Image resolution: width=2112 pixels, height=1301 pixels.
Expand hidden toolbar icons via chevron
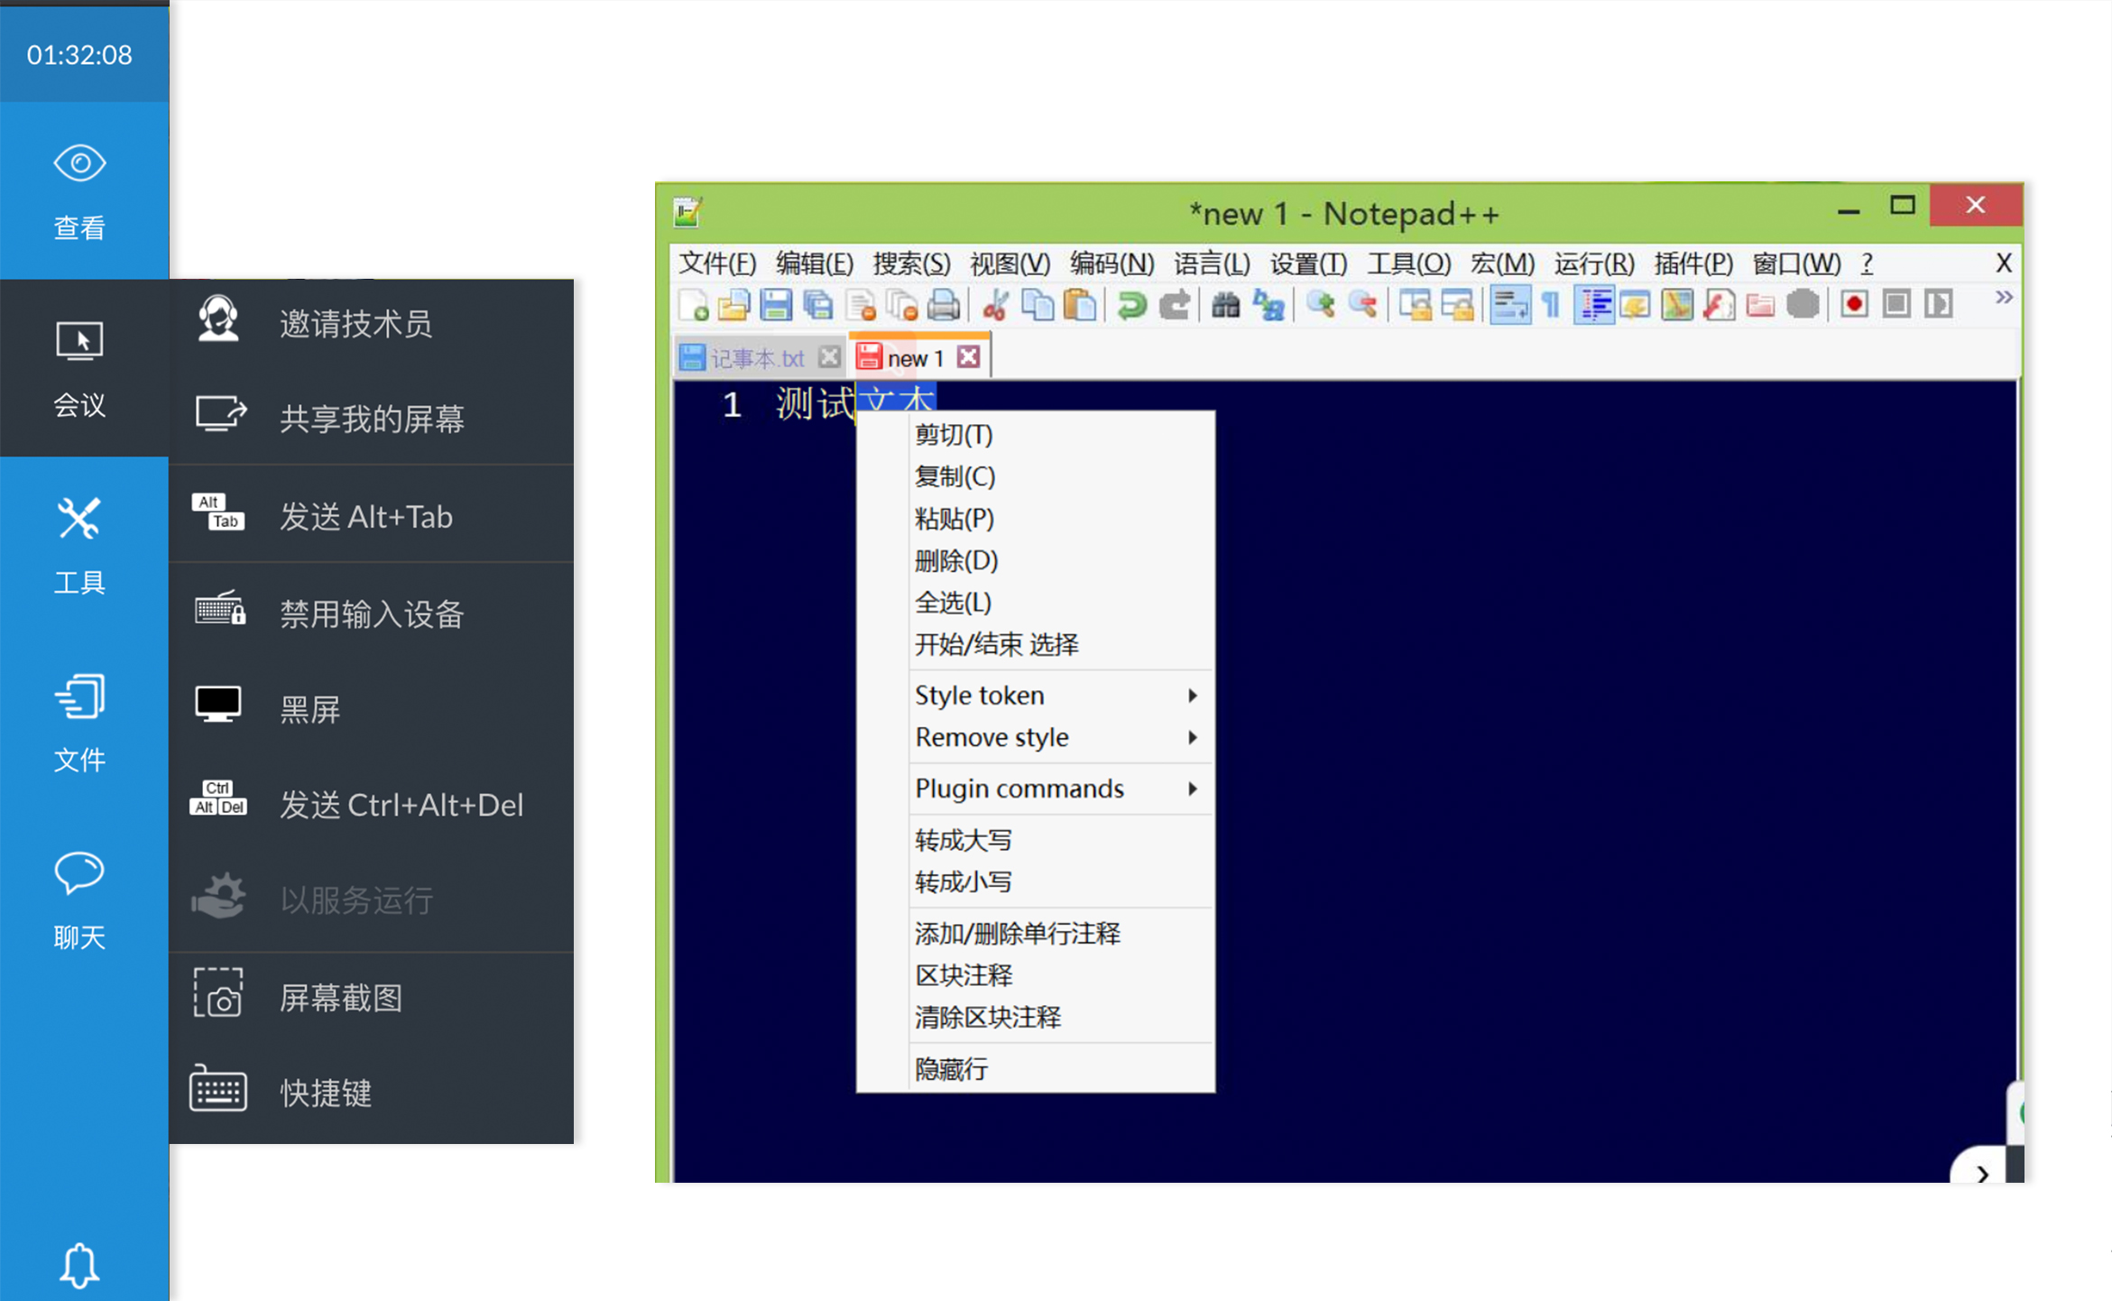tap(2003, 298)
